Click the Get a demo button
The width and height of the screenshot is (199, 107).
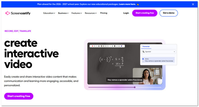point(169,13)
